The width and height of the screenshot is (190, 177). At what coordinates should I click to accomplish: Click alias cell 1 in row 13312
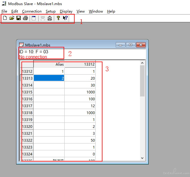click(x=49, y=71)
